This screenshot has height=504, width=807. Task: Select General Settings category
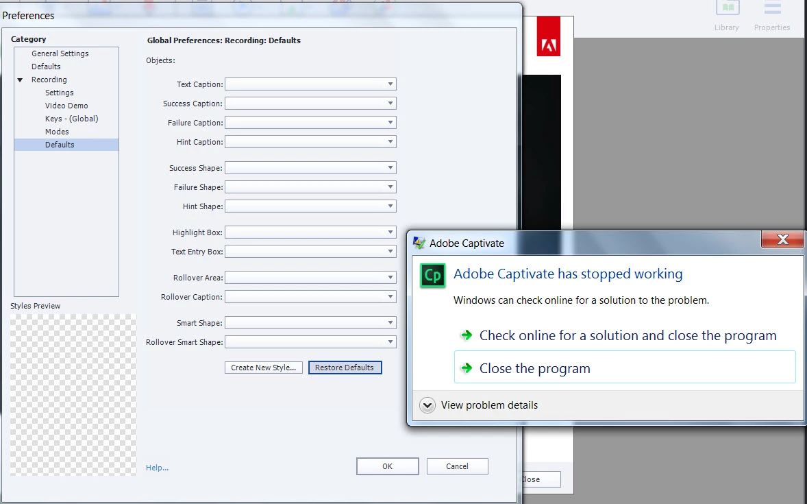(60, 53)
